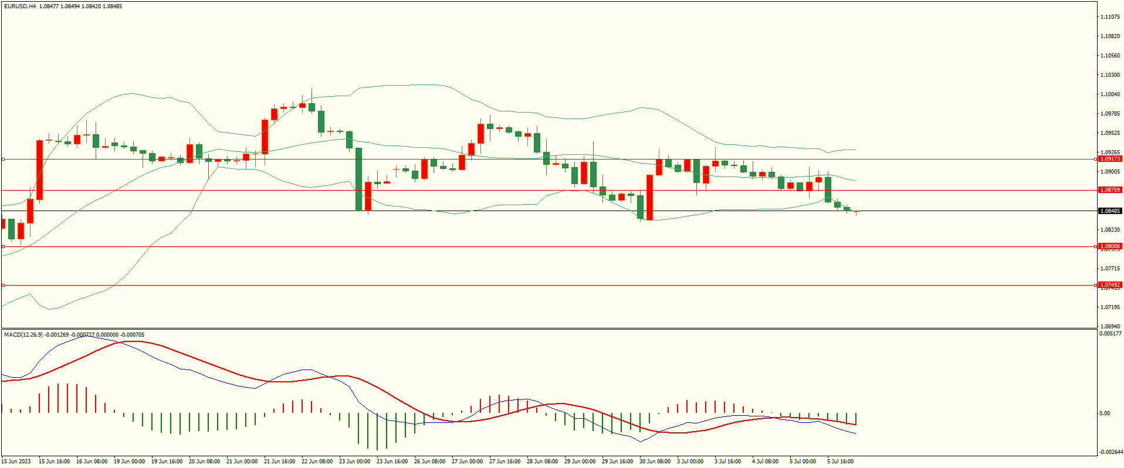Click the 23 Jun 00:00 time label
Viewport: 1124px width, 468px height.
[354, 462]
